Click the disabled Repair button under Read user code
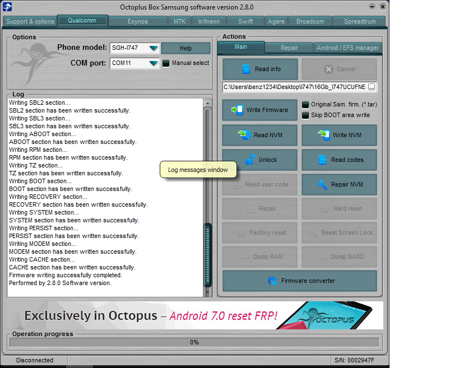The image size is (459, 368). (x=259, y=208)
